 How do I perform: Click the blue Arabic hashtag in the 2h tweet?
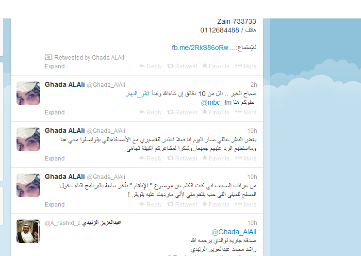click(x=137, y=94)
